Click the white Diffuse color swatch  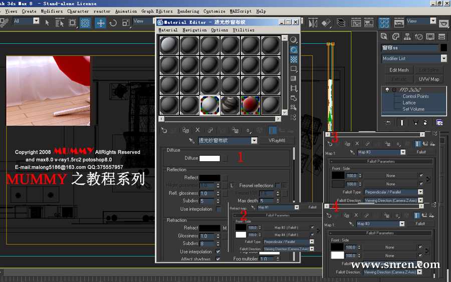click(x=209, y=158)
